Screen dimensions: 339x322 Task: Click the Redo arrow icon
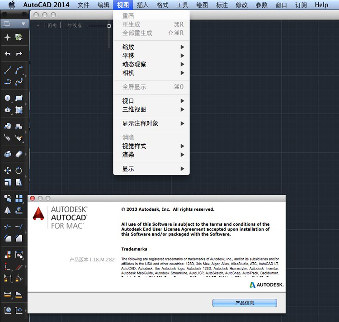[x=19, y=54]
